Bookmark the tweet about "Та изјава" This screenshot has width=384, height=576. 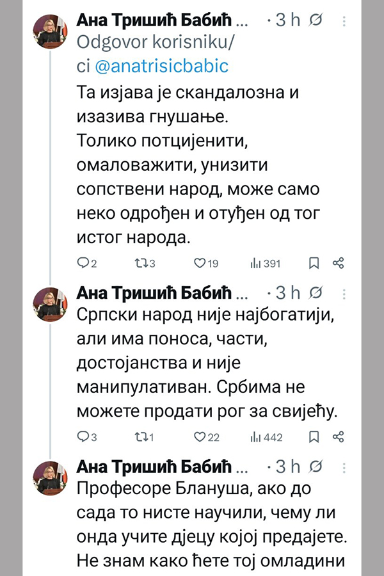314,263
